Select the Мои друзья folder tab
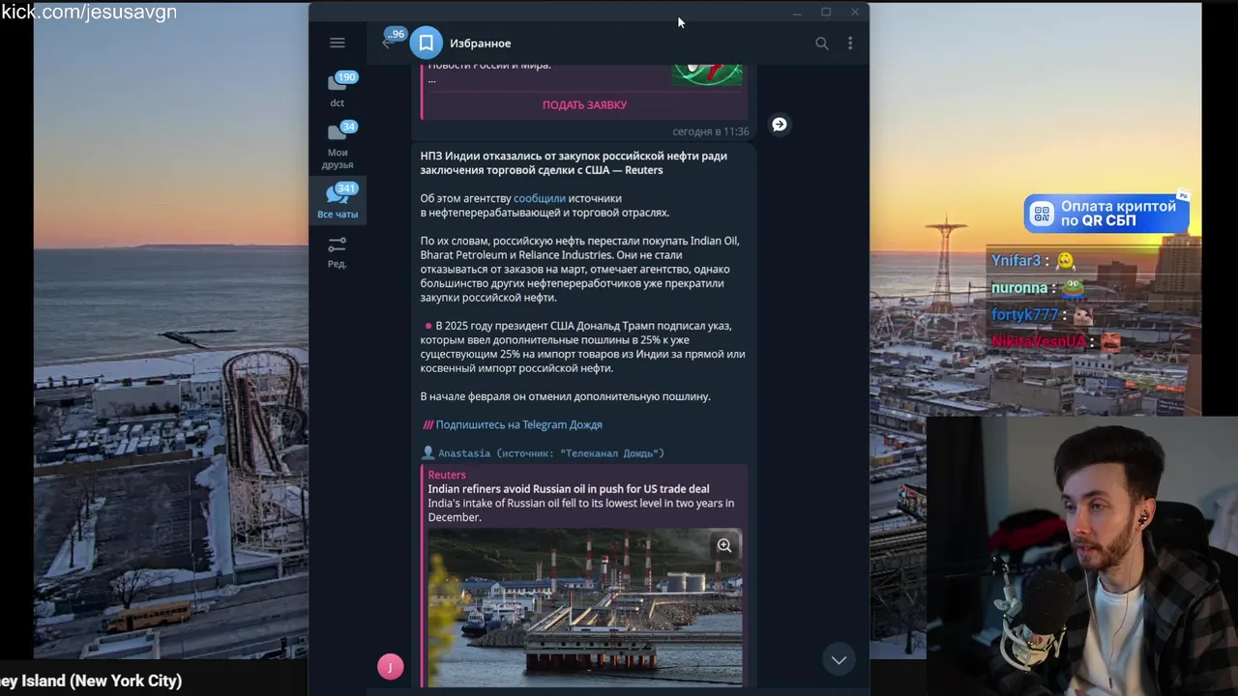The width and height of the screenshot is (1238, 696). click(338, 145)
